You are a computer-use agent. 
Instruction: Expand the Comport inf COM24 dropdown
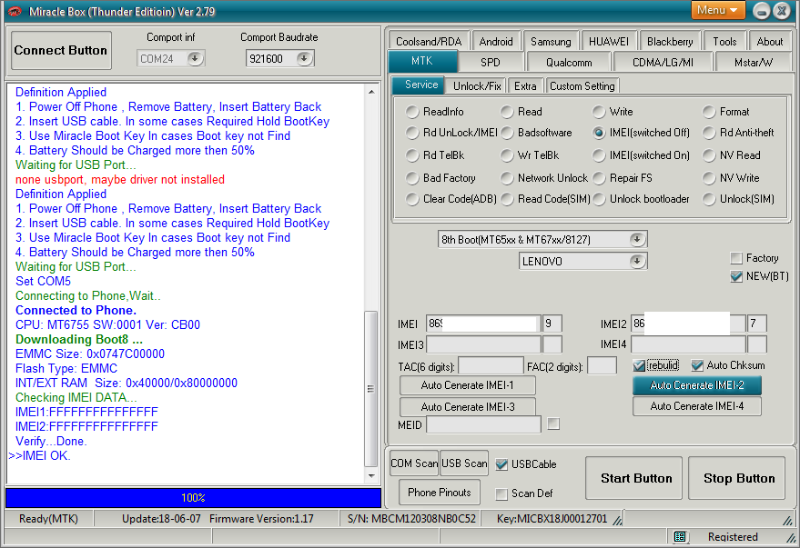195,58
